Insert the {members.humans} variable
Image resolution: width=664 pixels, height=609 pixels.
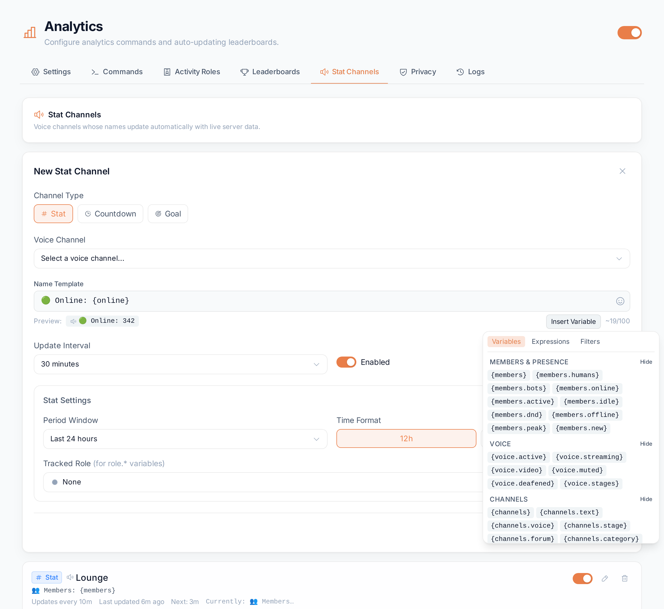[567, 375]
